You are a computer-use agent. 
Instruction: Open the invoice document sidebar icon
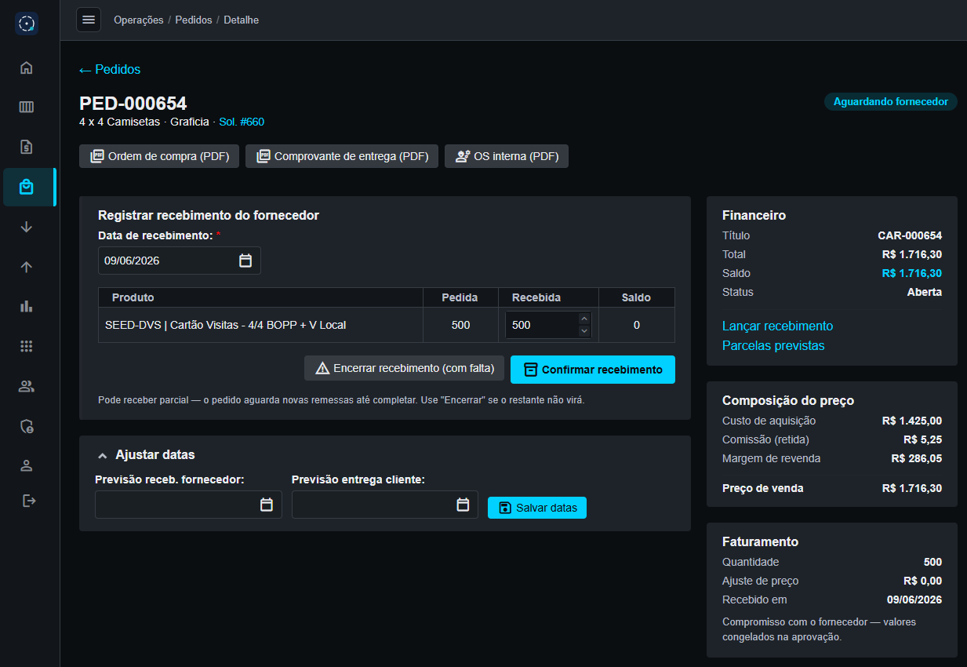pos(27,147)
